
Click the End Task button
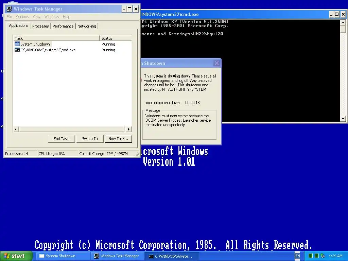(61, 139)
